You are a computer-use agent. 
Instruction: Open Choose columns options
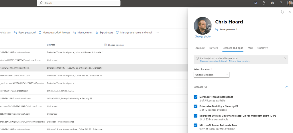pyautogui.click(x=114, y=45)
